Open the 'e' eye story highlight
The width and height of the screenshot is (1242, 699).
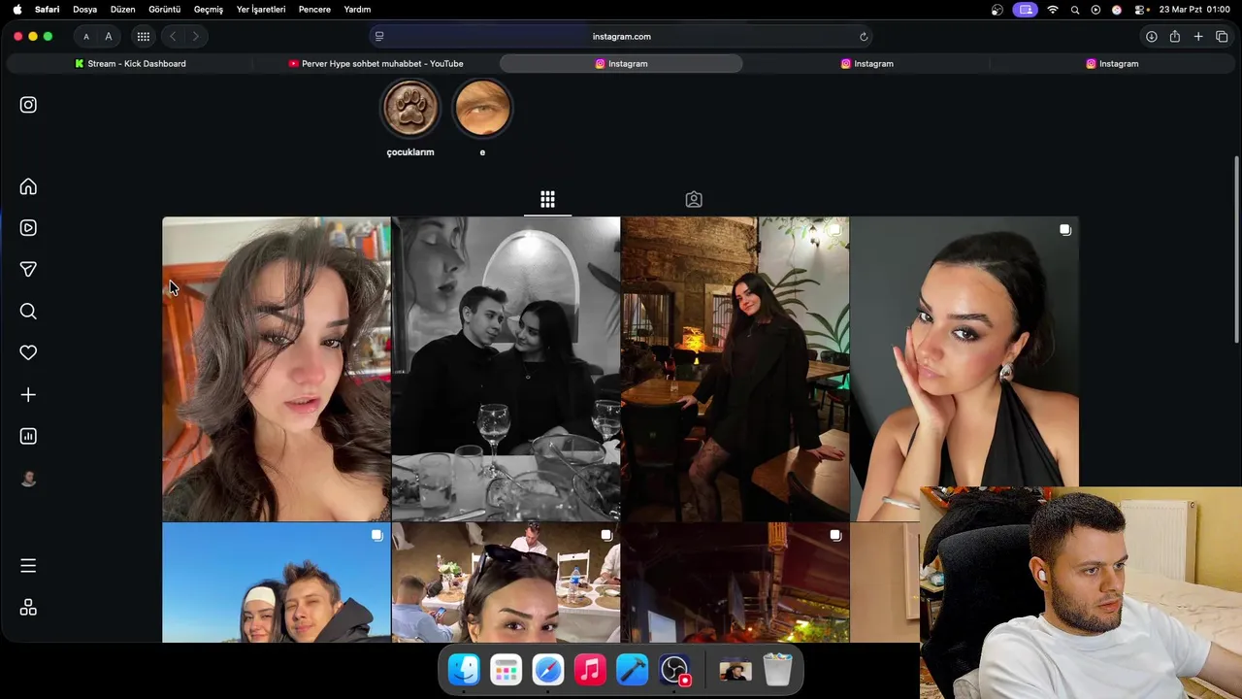(x=482, y=108)
